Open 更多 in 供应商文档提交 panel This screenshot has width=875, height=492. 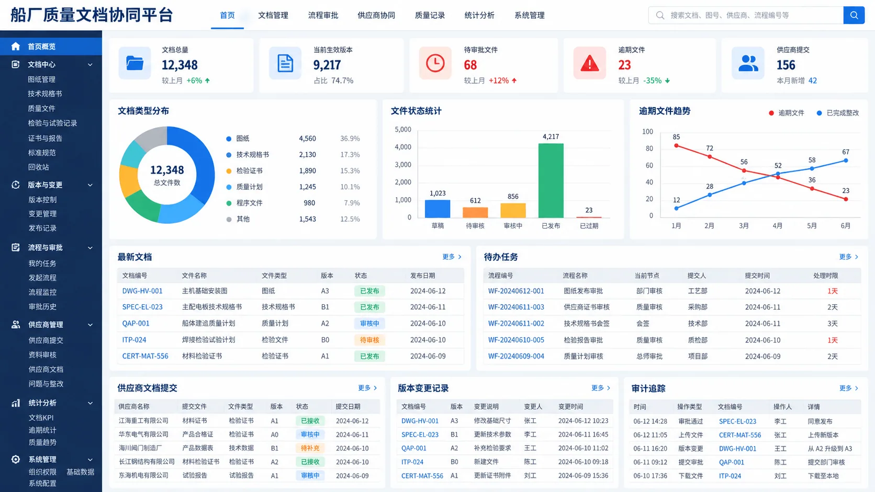(367, 388)
